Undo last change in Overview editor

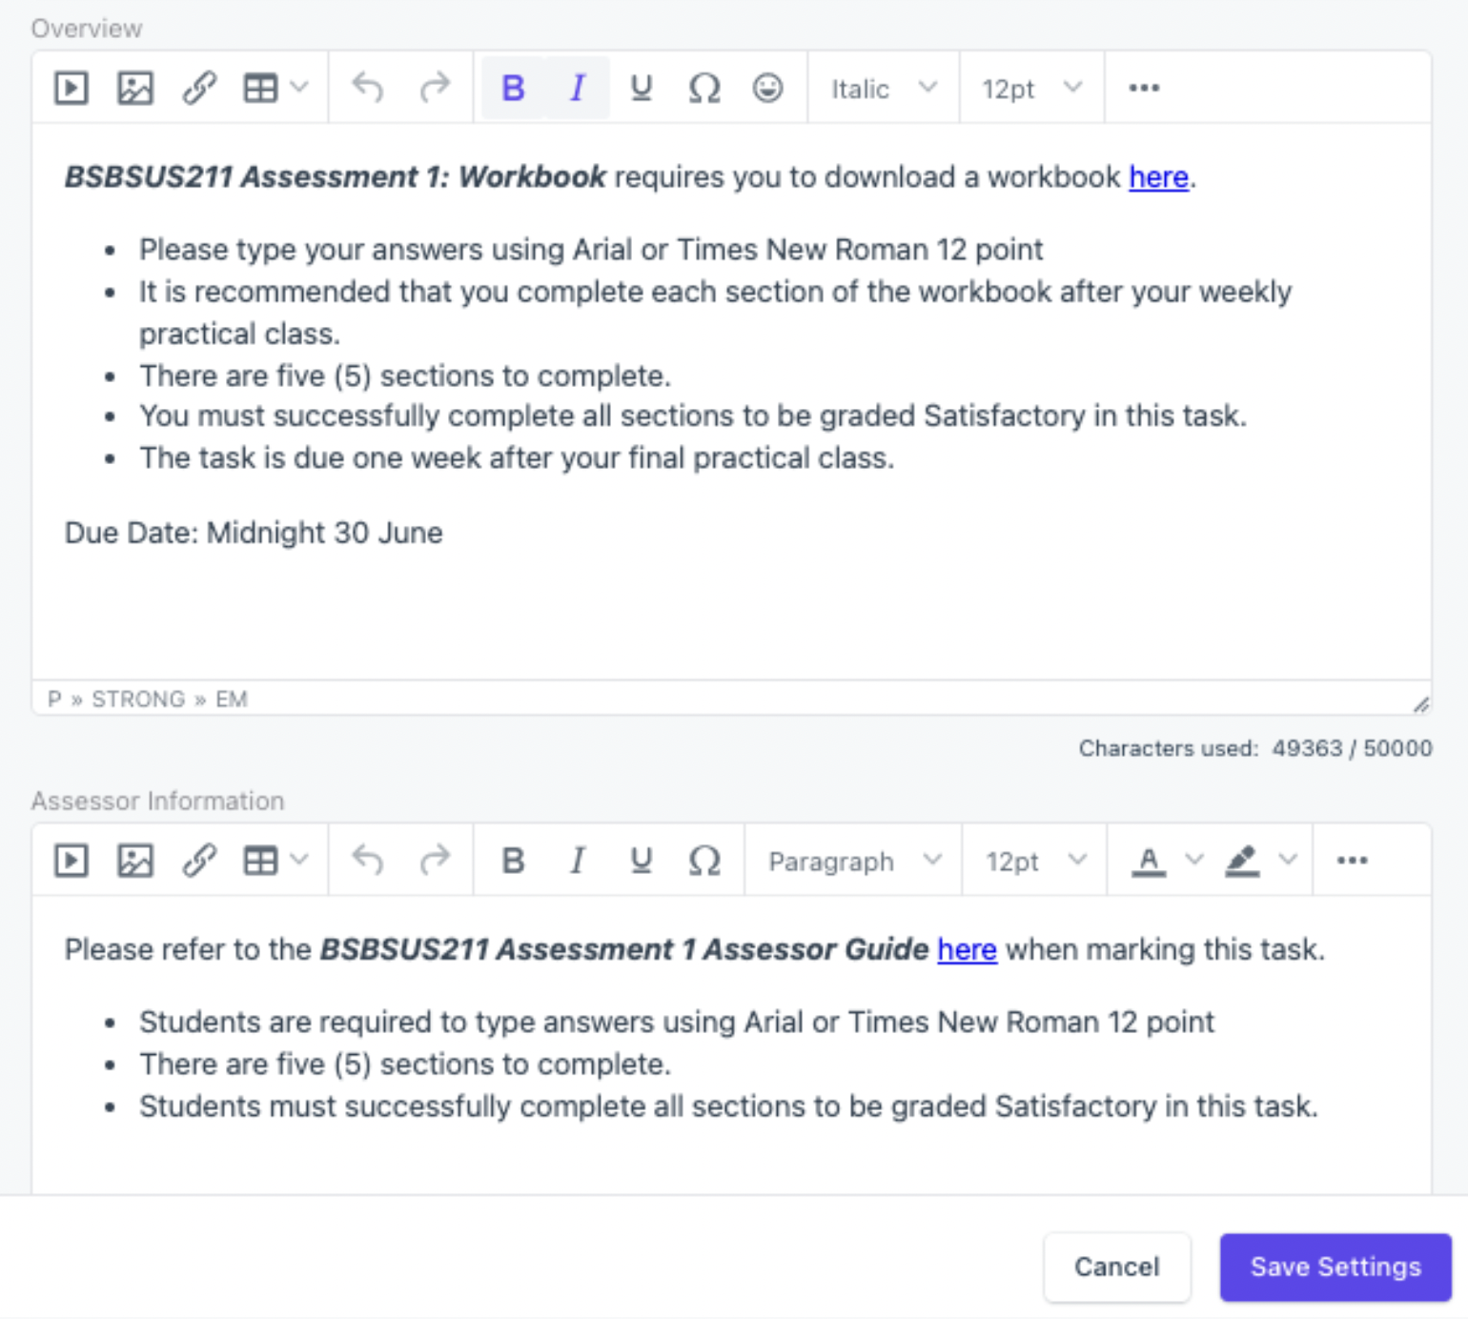[x=368, y=88]
